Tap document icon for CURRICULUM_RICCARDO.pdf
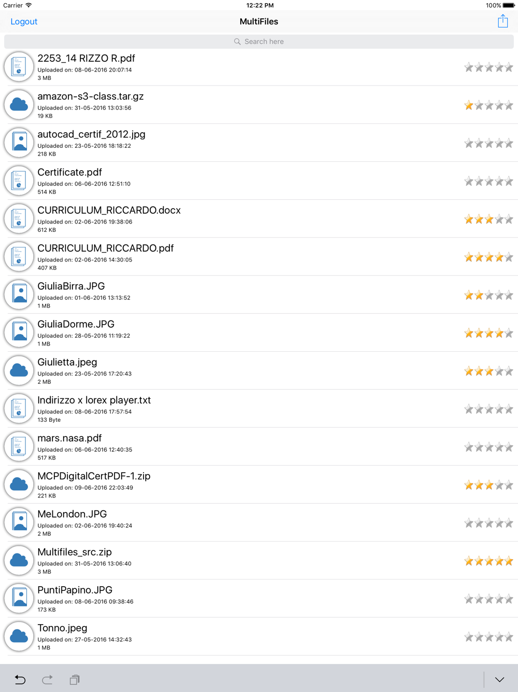 pos(19,257)
